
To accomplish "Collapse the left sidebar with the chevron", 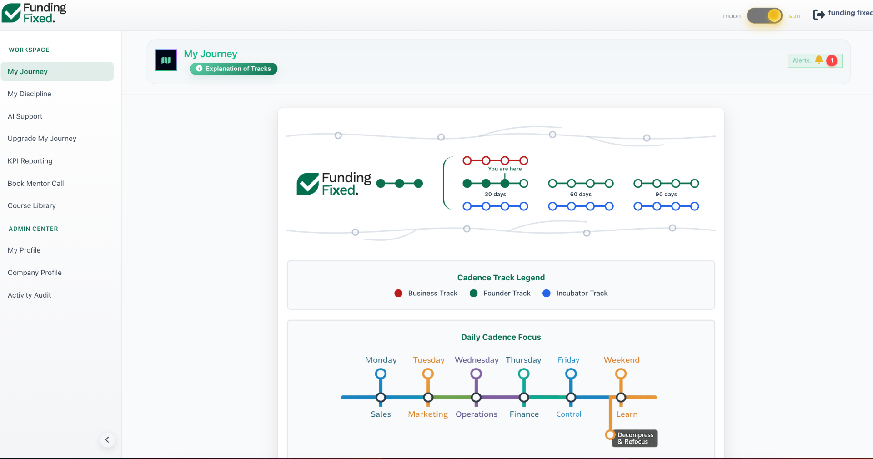I will coord(107,439).
